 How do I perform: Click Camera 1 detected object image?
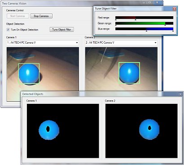tap(63, 131)
